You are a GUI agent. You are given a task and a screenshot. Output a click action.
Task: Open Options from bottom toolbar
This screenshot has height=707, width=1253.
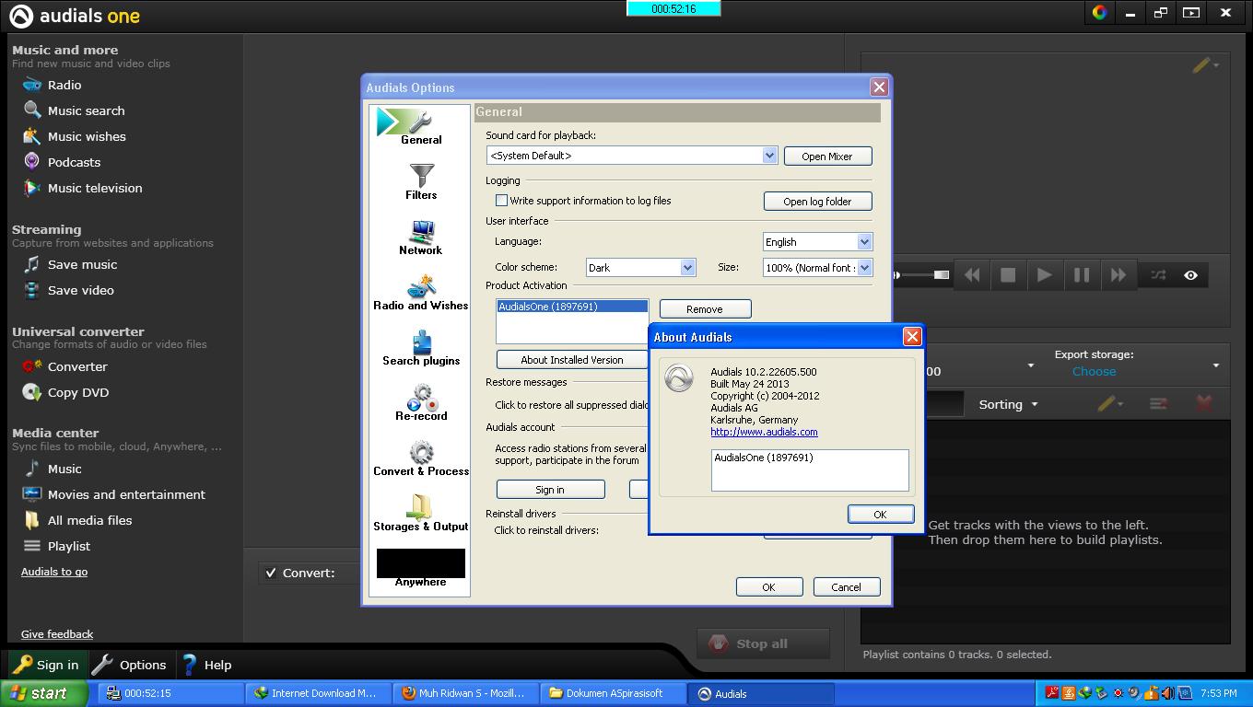pos(130,665)
